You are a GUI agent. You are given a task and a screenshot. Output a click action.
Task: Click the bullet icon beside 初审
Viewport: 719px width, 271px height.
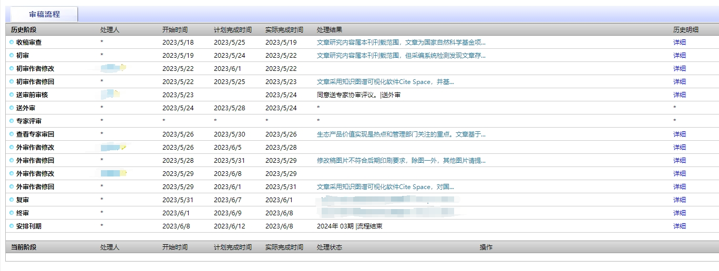click(x=12, y=56)
